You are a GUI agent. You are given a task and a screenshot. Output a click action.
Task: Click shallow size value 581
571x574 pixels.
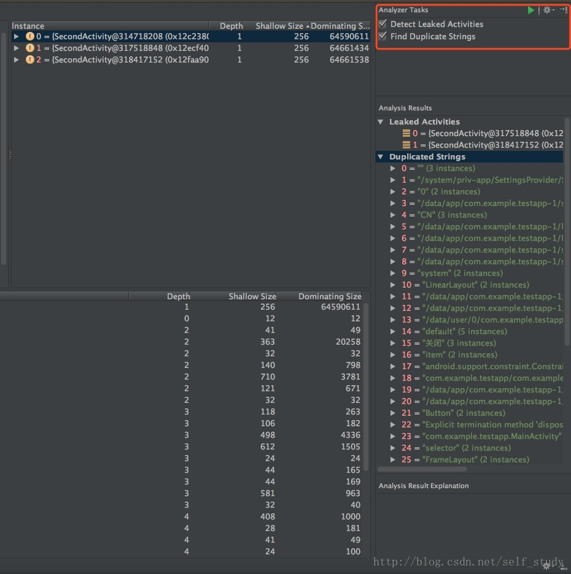(268, 493)
